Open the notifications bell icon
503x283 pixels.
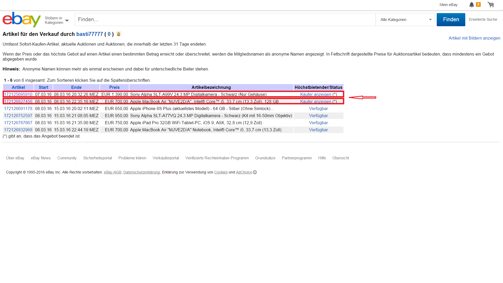(472, 5)
